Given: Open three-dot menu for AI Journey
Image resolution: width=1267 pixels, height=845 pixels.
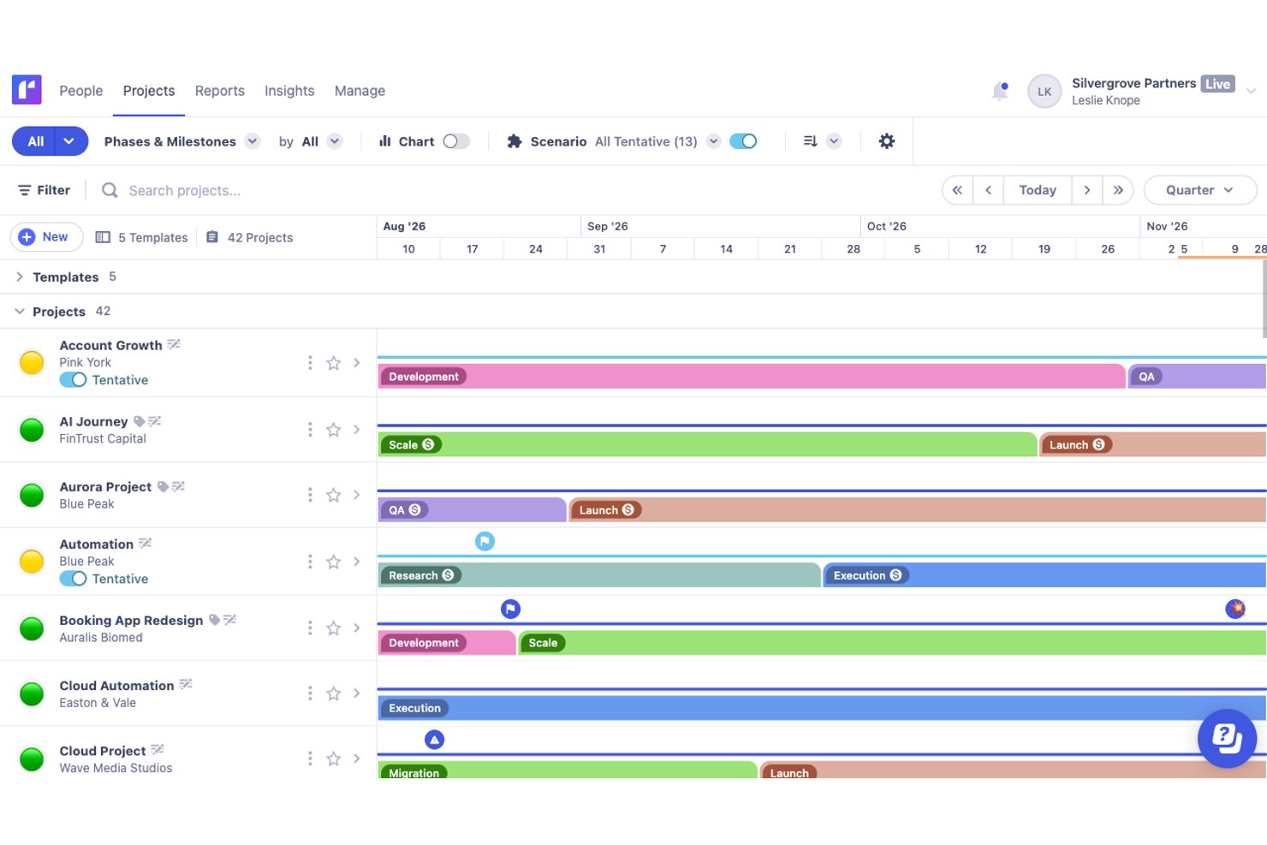Looking at the screenshot, I should (310, 430).
